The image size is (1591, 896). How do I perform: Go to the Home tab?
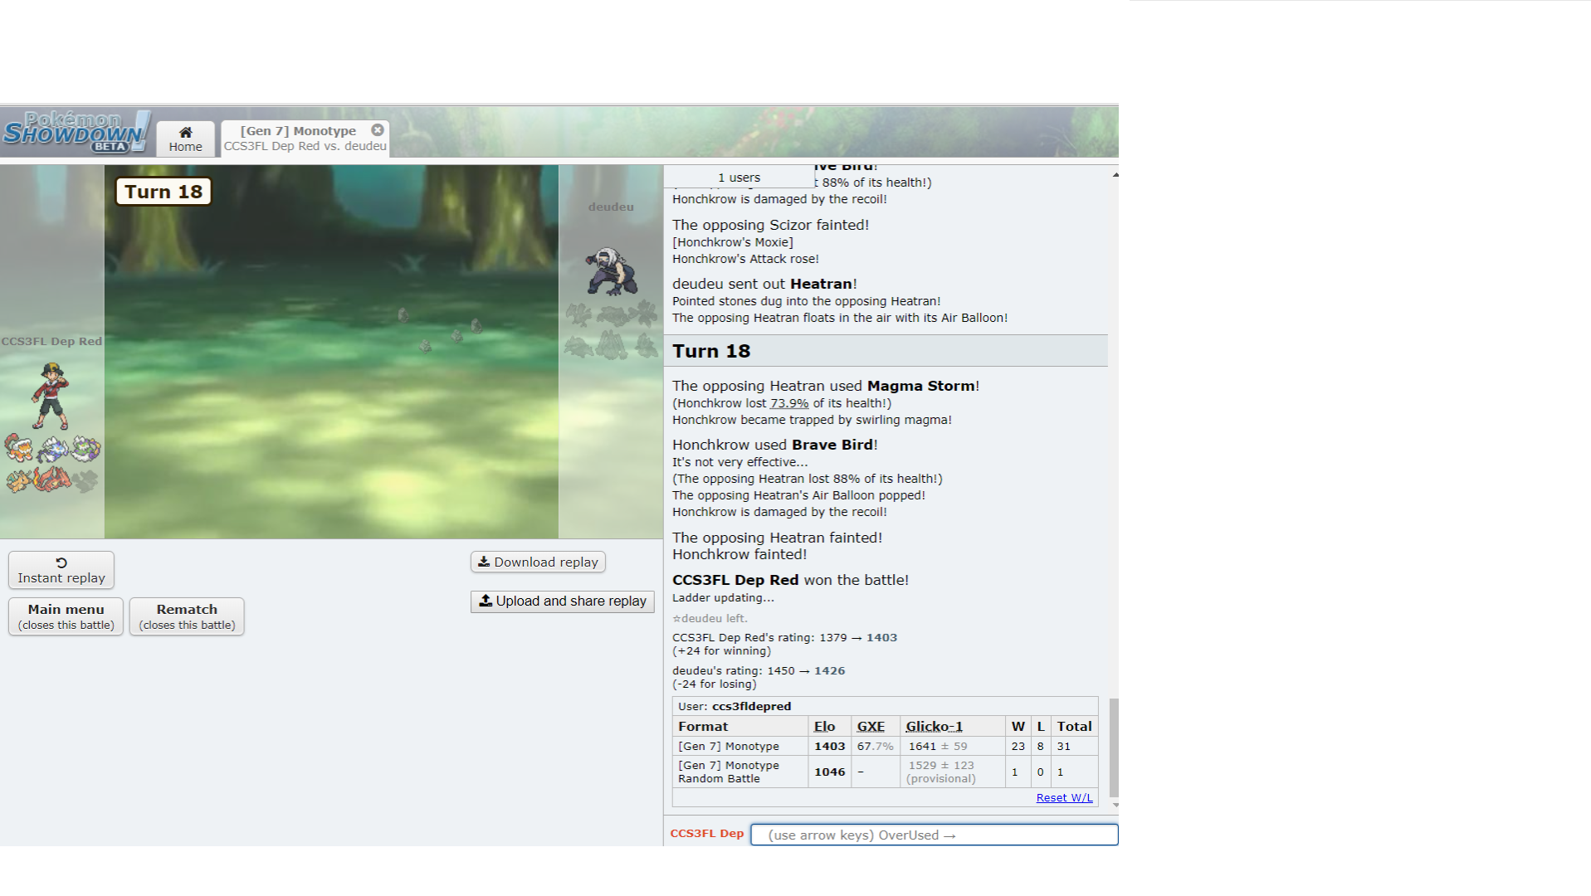tap(185, 139)
